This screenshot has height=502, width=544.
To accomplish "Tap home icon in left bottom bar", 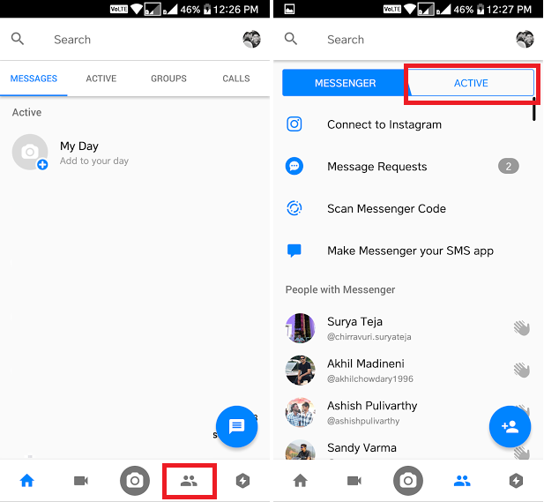I will coord(27,481).
